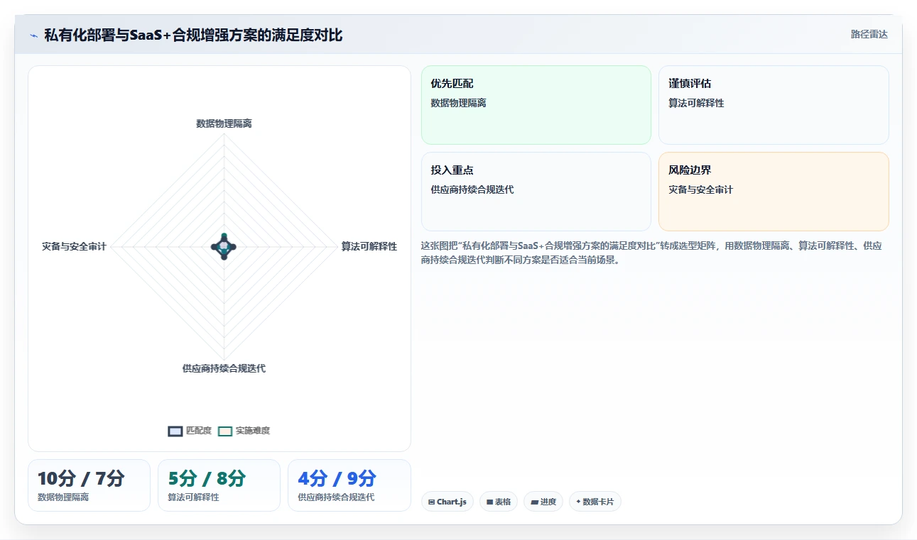Image resolution: width=917 pixels, height=540 pixels.
Task: Click the 表格 tag chip
Action: tap(499, 502)
